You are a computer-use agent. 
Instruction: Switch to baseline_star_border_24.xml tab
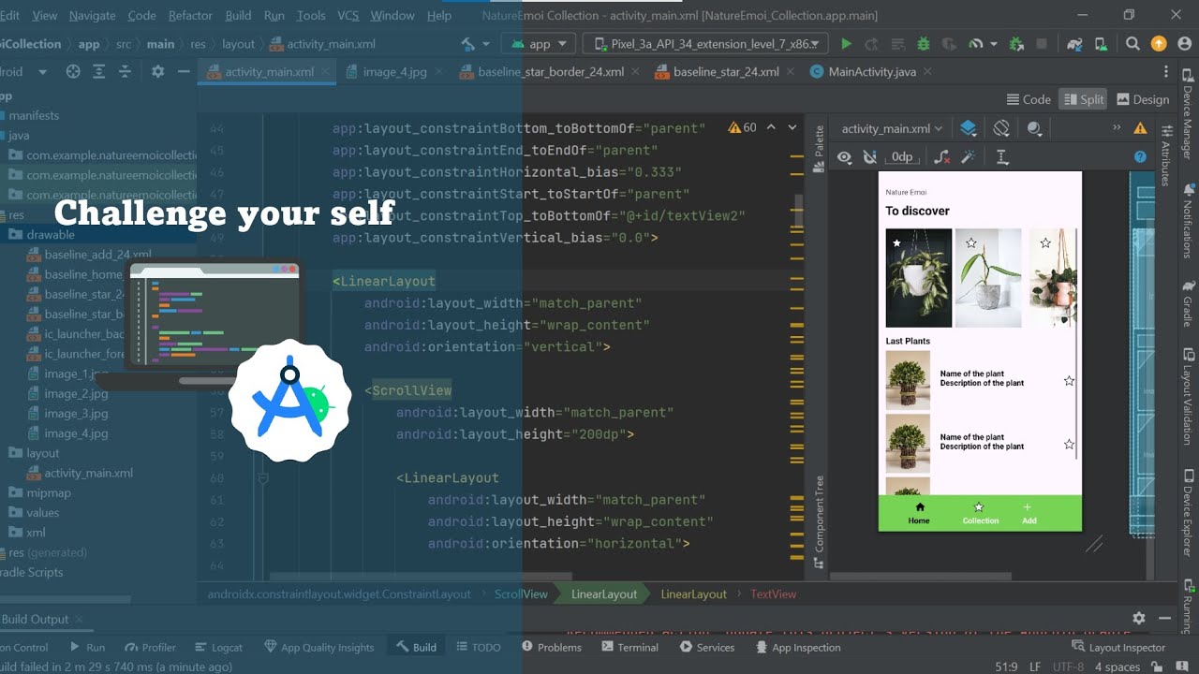pyautogui.click(x=551, y=71)
